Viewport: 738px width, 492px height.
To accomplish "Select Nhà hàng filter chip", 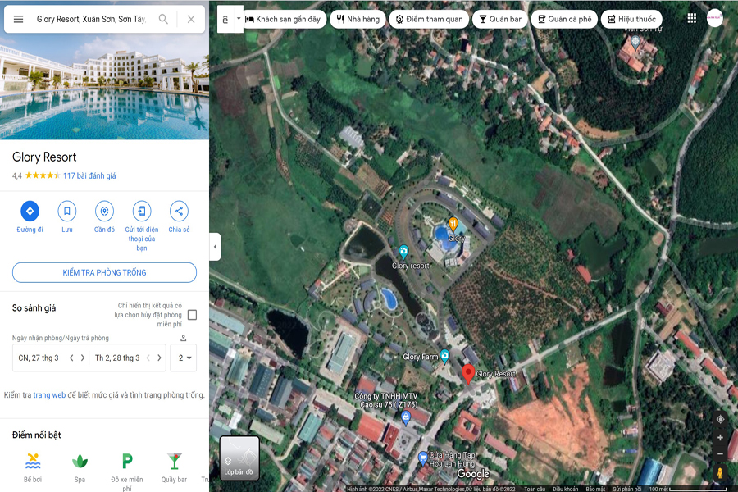I will point(358,20).
